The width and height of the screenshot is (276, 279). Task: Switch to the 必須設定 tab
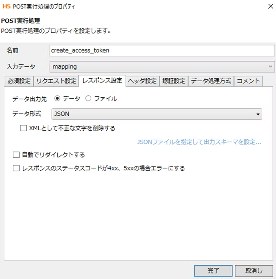pyautogui.click(x=19, y=81)
